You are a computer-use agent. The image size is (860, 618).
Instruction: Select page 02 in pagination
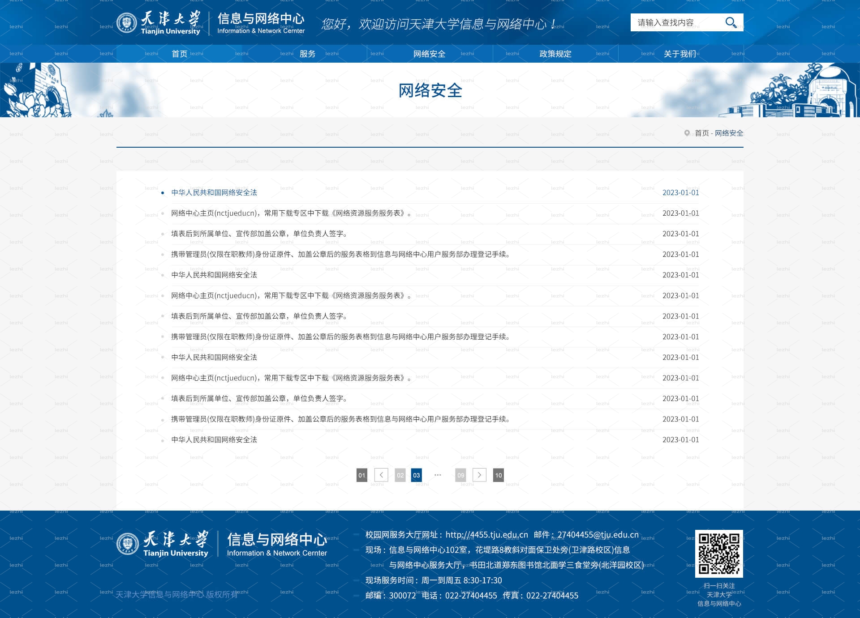[400, 475]
